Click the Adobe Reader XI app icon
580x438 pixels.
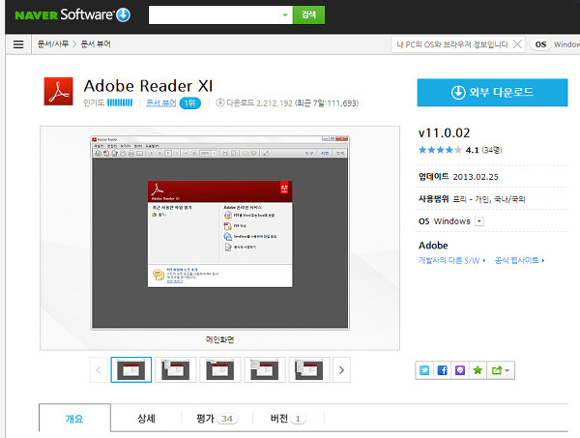[x=58, y=92]
